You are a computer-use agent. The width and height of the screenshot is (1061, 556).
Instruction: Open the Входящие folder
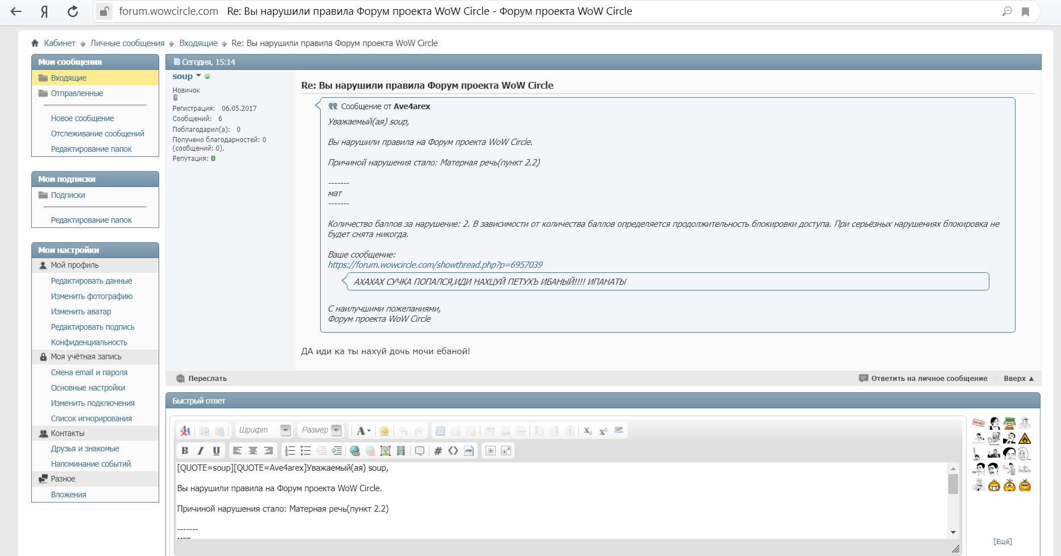(69, 78)
